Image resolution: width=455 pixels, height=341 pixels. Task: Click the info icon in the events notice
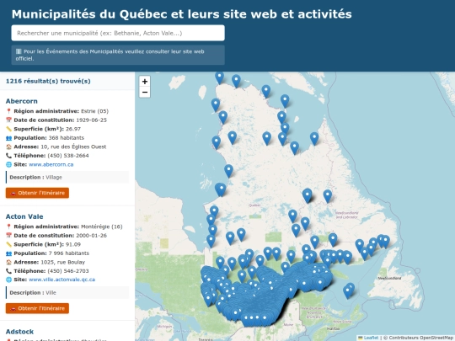pos(19,51)
